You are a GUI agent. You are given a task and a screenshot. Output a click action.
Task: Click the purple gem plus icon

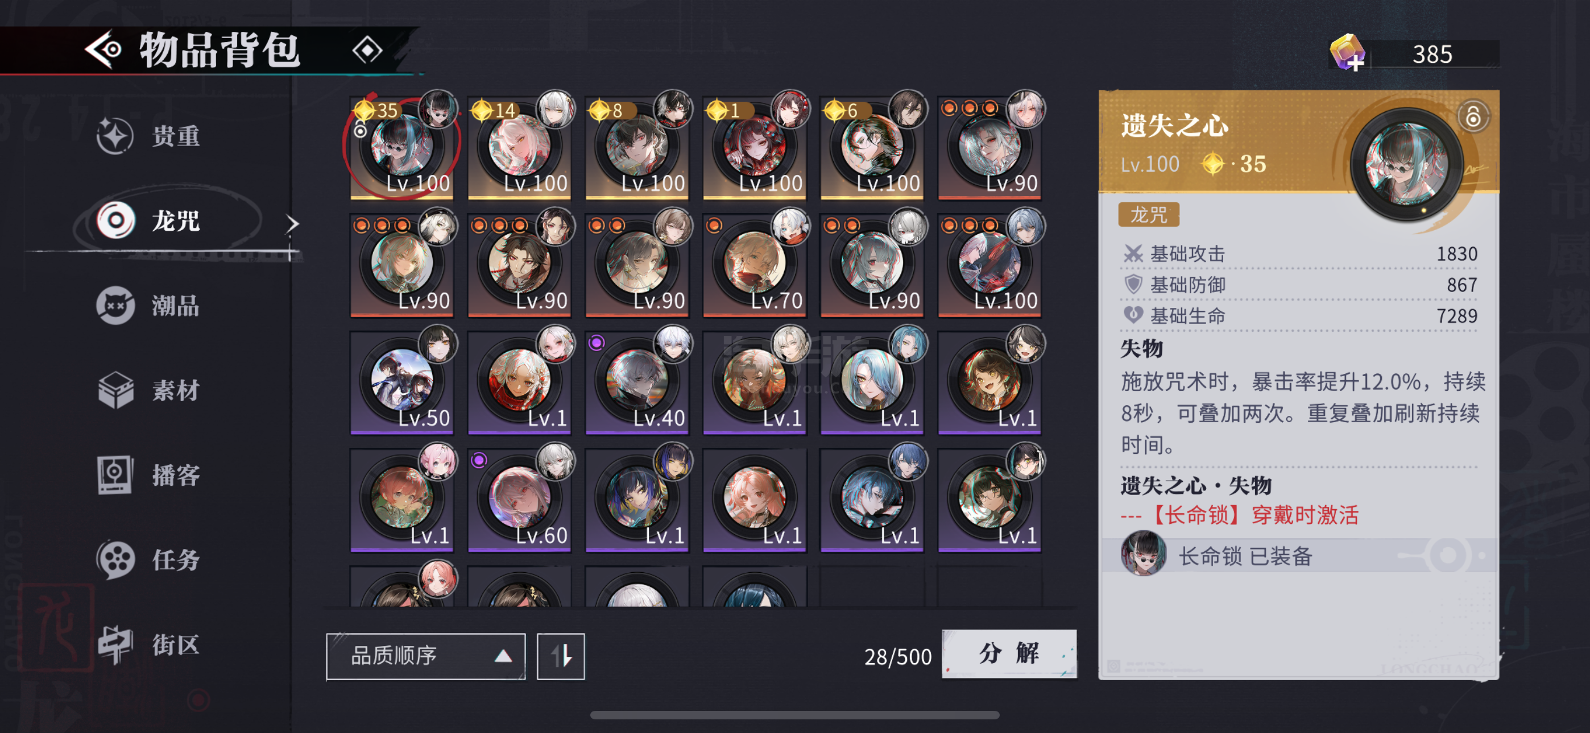[1347, 53]
